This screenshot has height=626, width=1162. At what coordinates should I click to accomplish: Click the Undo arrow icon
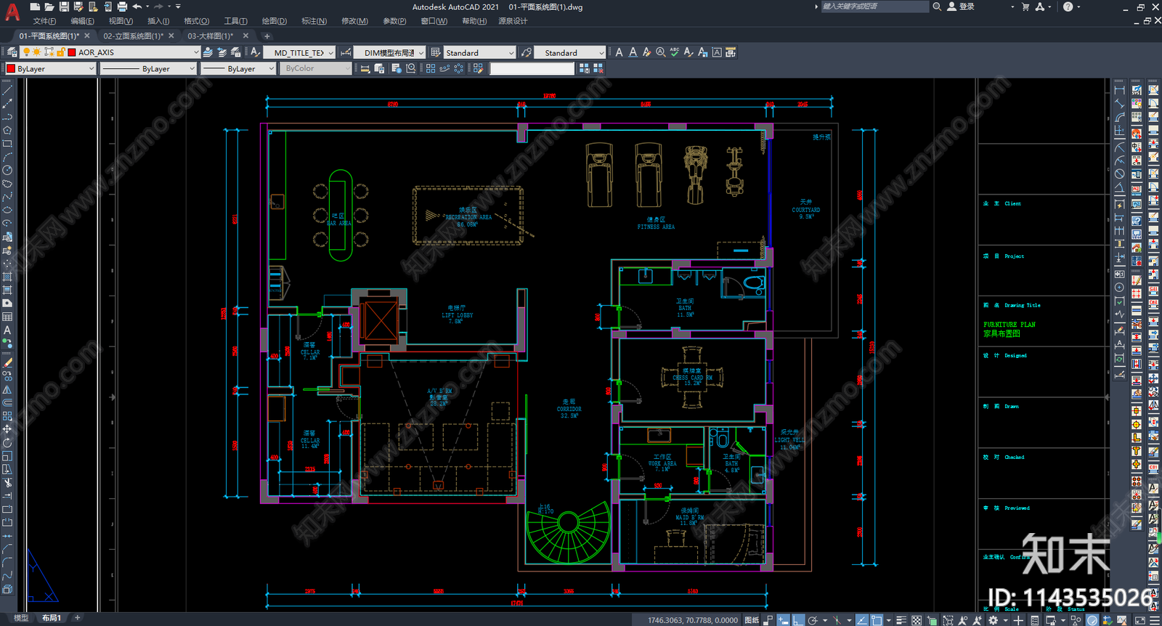coord(137,7)
